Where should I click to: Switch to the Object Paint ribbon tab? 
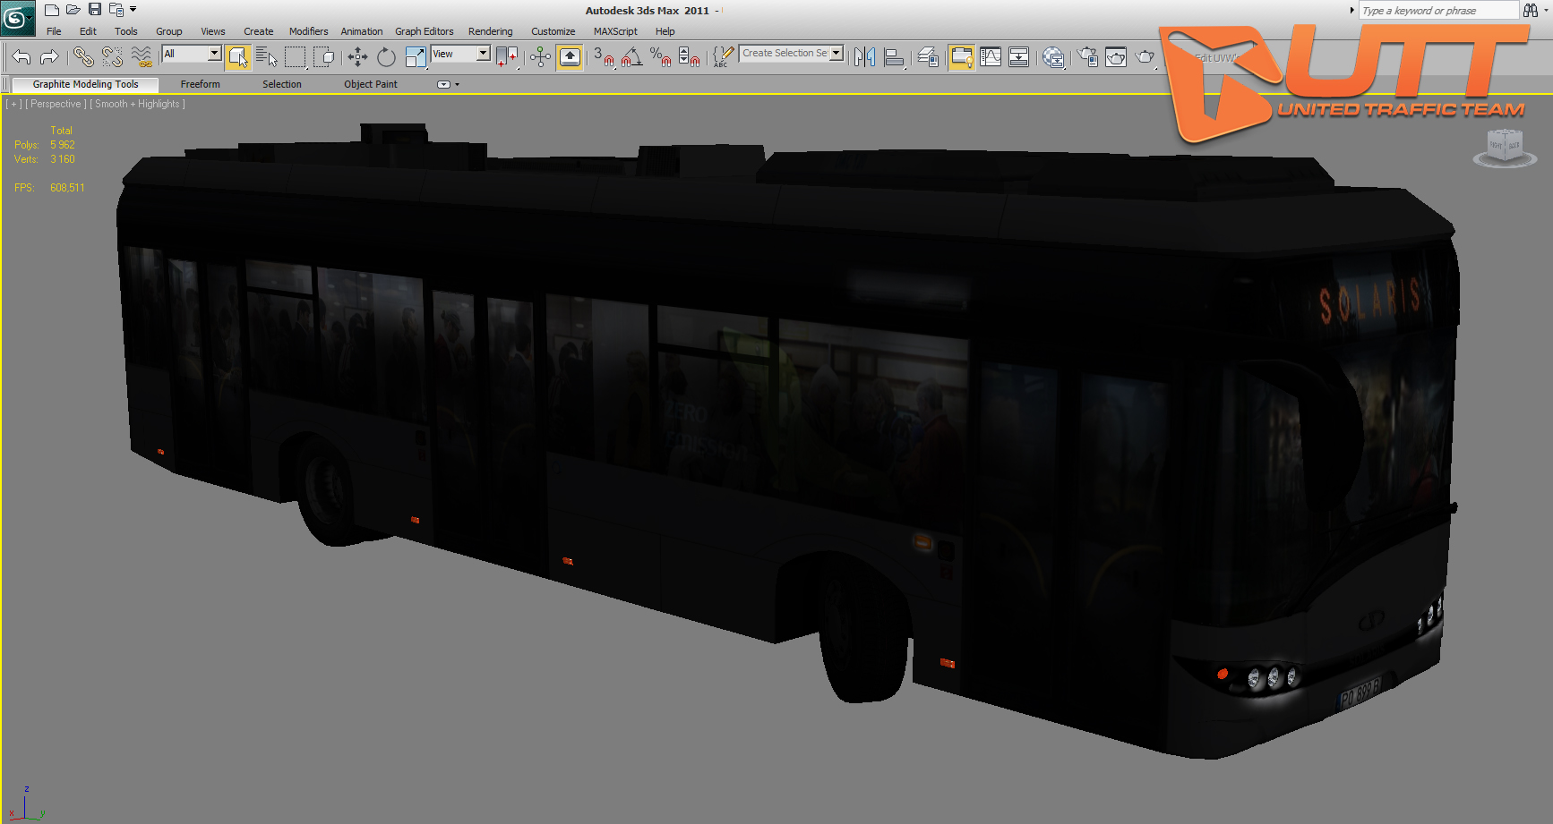tap(371, 84)
